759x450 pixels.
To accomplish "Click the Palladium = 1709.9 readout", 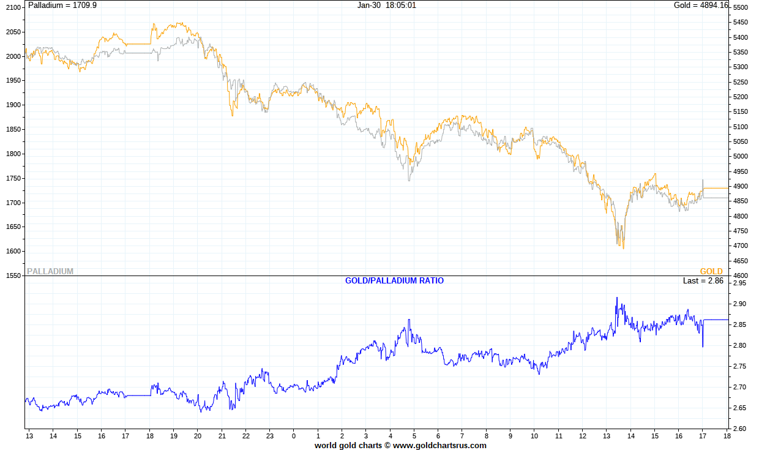I will coord(62,5).
